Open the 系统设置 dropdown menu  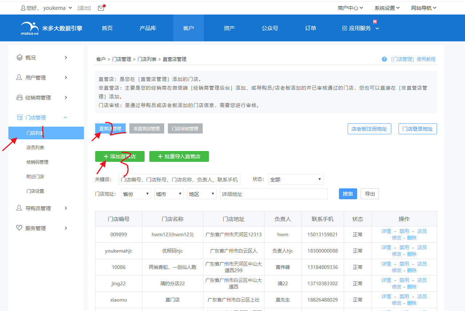click(x=387, y=8)
